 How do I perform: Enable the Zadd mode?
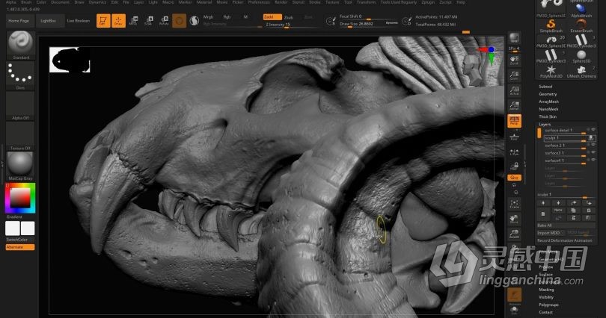click(x=272, y=17)
